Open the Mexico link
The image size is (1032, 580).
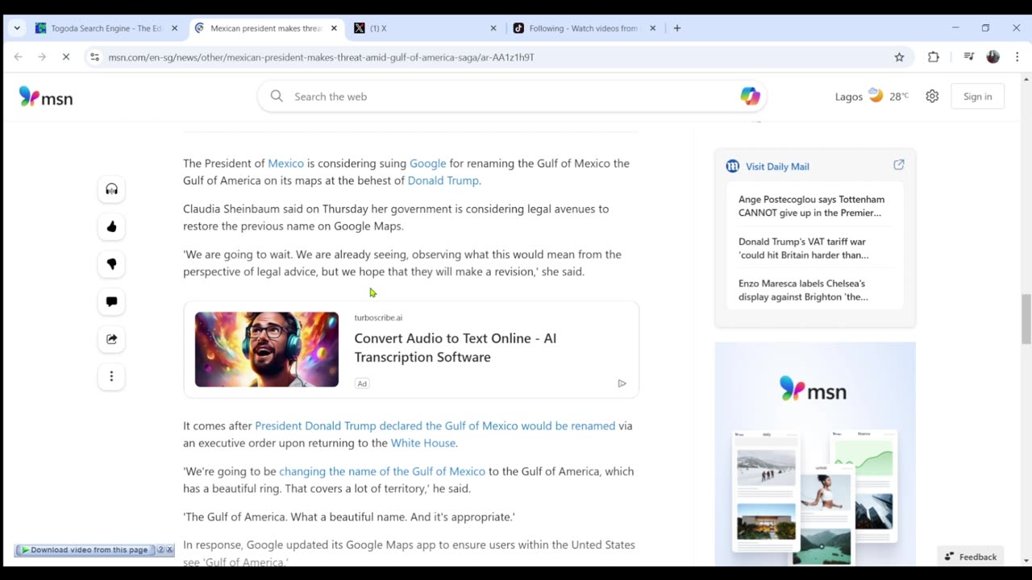pyautogui.click(x=285, y=164)
